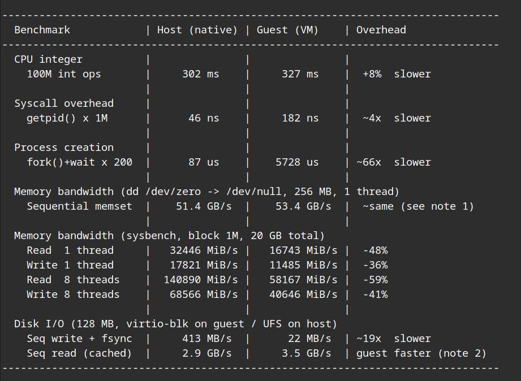Click the '413 MB/s' host value
Viewport: 521px width, 381px height.
[x=206, y=339]
